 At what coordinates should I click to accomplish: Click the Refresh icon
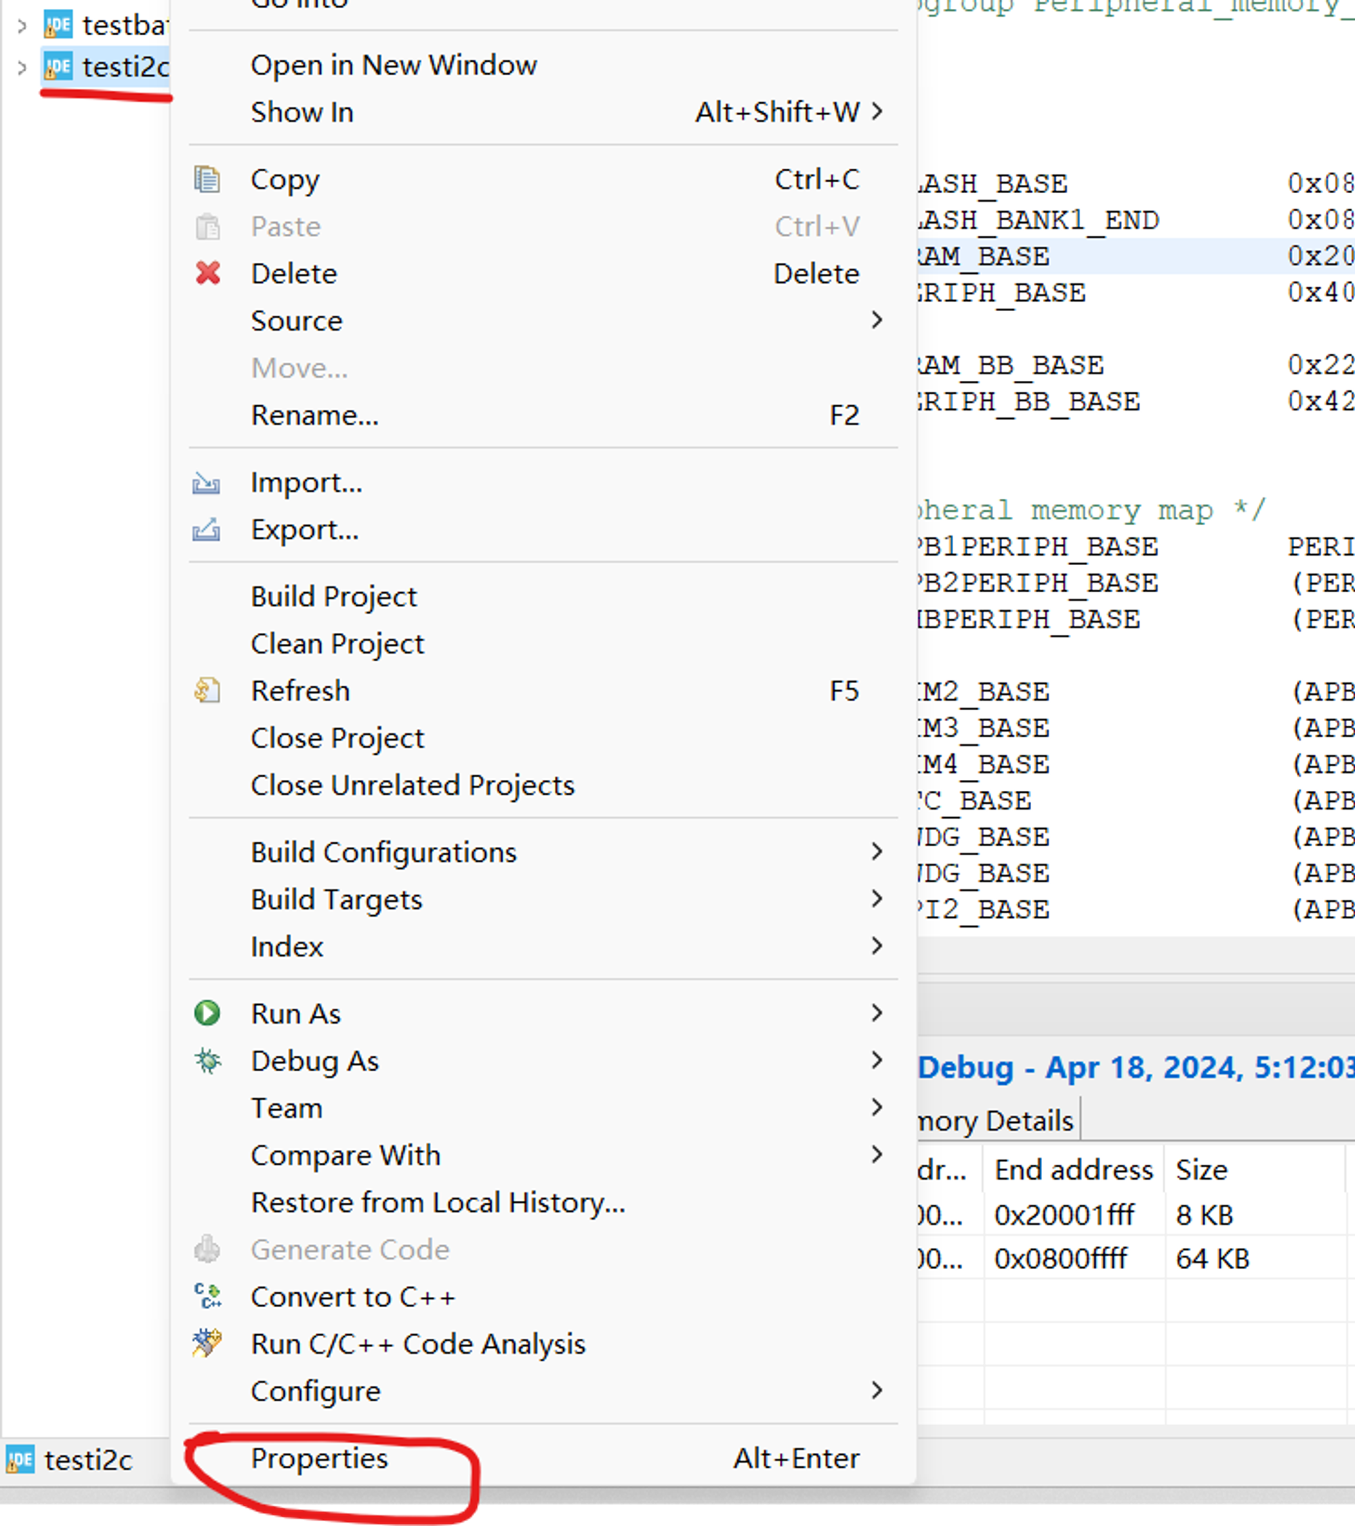tap(207, 690)
